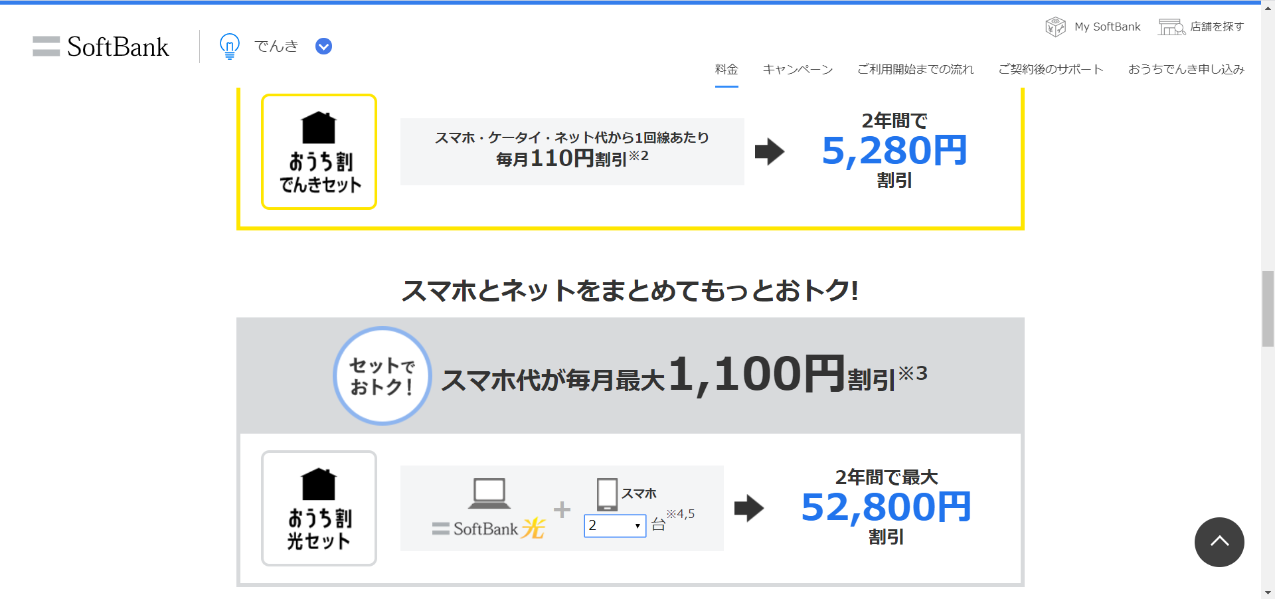Click the でんき light bulb icon
This screenshot has height=599, width=1275.
(x=230, y=46)
